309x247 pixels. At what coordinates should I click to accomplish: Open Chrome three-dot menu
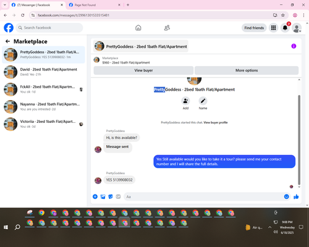pyautogui.click(x=303, y=15)
